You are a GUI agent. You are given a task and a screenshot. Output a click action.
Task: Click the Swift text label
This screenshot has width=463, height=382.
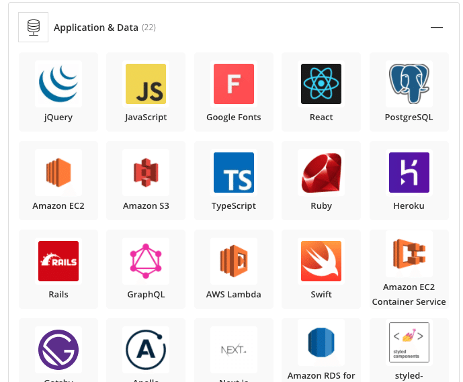click(321, 295)
